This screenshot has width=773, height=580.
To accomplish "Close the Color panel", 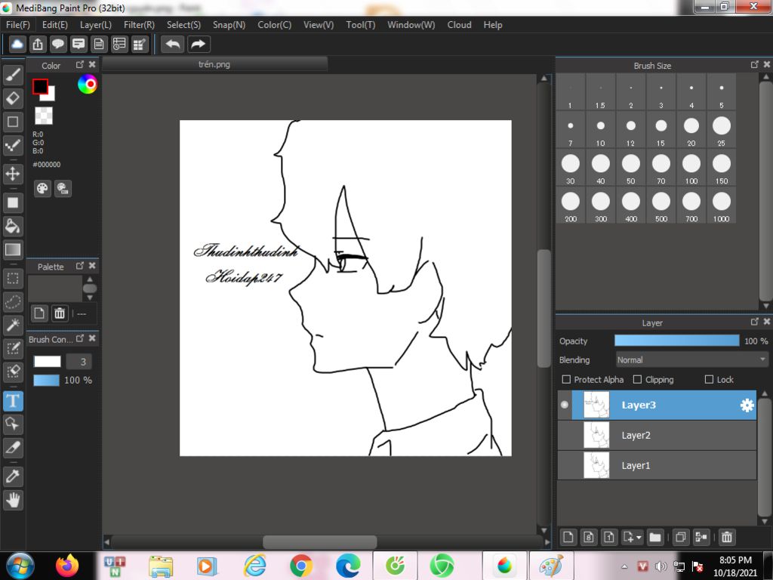I will 92,65.
